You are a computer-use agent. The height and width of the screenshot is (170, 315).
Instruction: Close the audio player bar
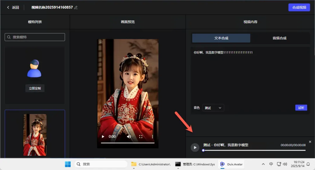click(x=310, y=142)
